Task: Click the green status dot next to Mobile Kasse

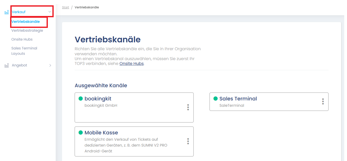Action: click(x=81, y=133)
